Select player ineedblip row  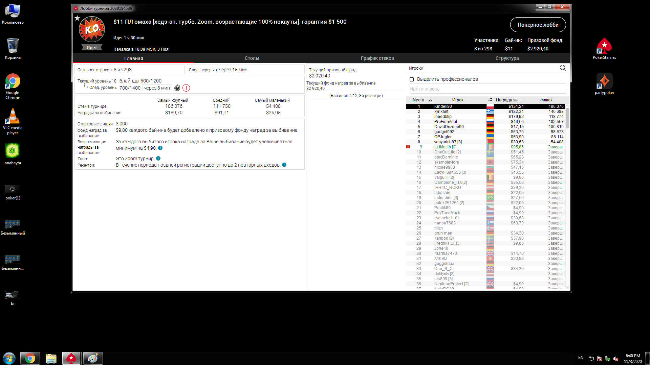pos(486,117)
